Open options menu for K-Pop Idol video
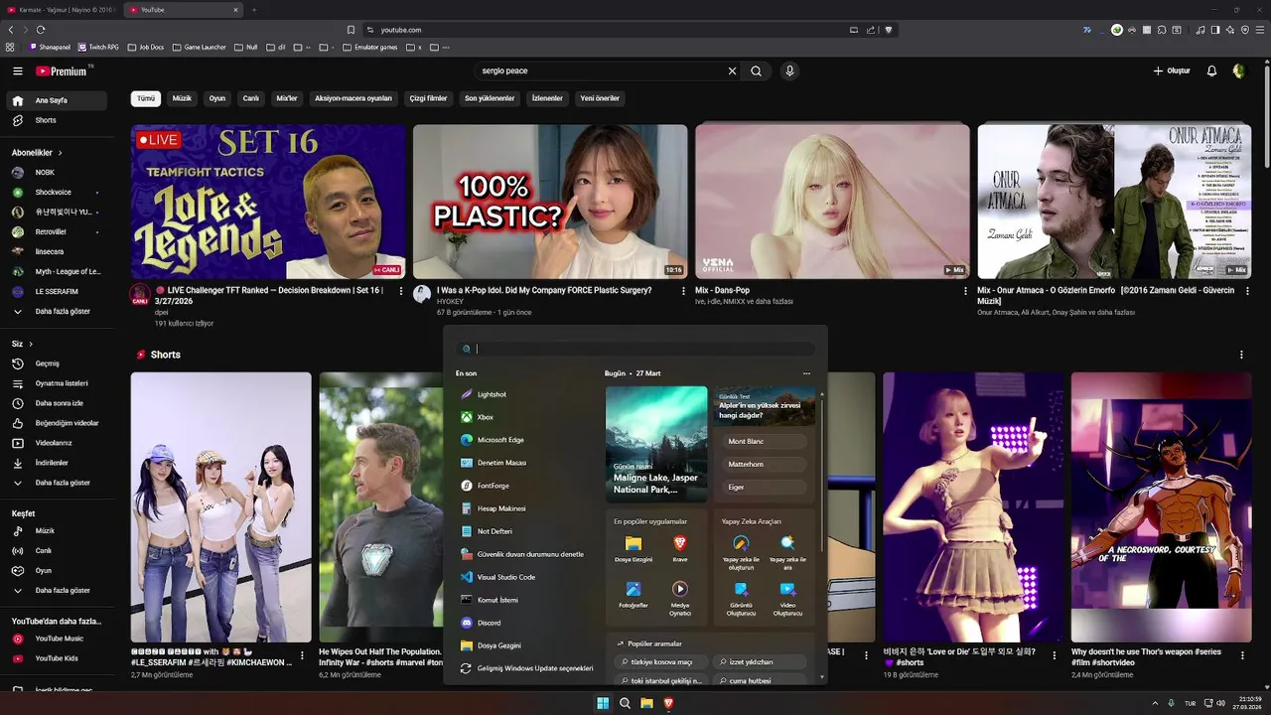Viewport: 1271px width, 715px height. tap(683, 291)
